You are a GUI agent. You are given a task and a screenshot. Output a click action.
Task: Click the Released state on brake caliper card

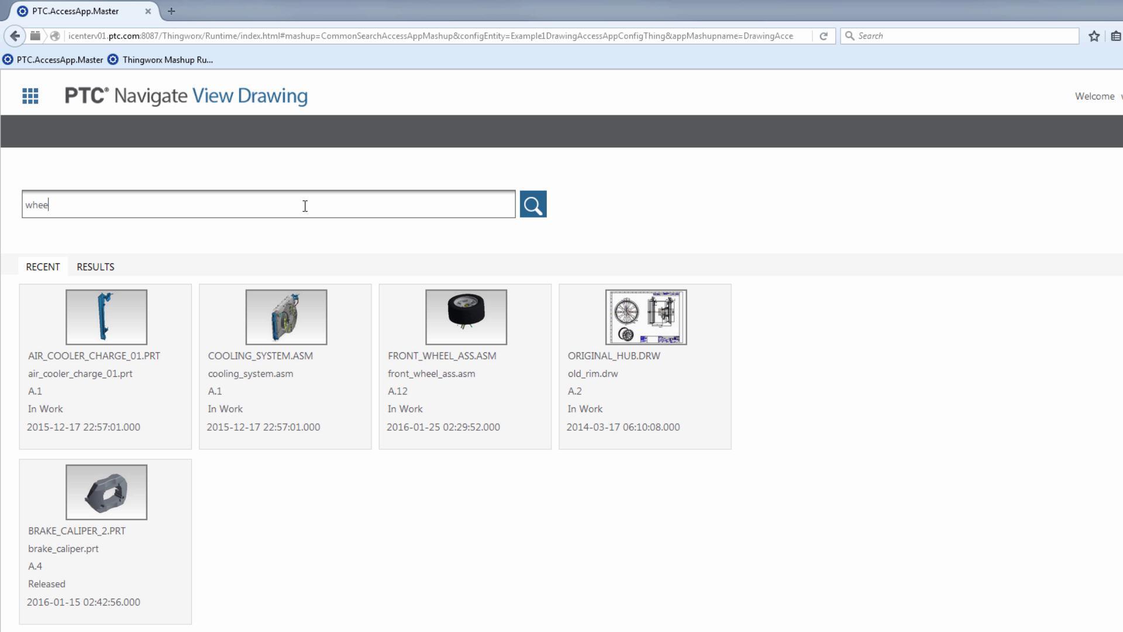tap(47, 584)
